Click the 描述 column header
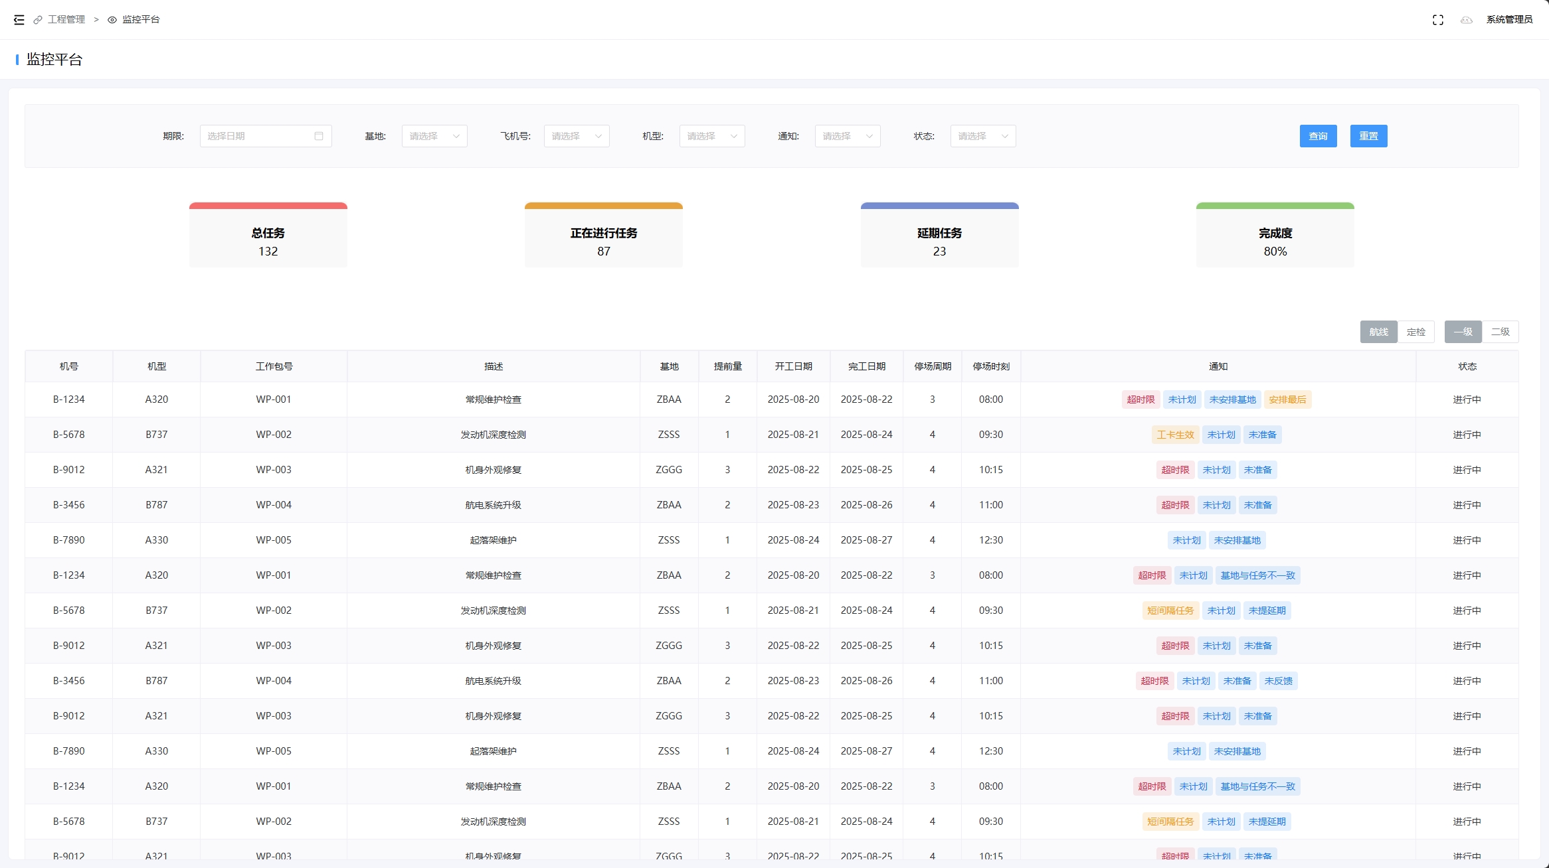Image resolution: width=1549 pixels, height=868 pixels. tap(494, 366)
